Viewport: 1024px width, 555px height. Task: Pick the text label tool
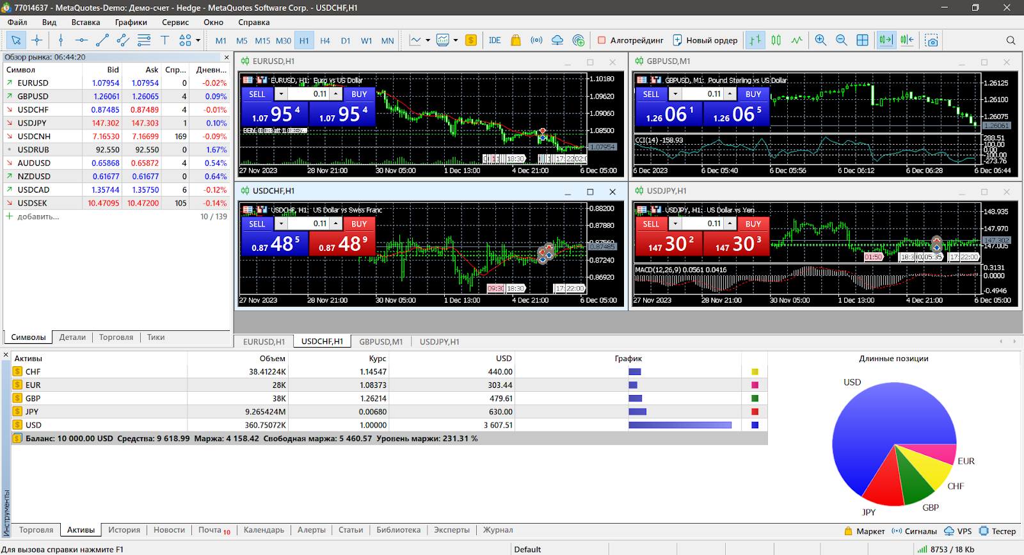pyautogui.click(x=164, y=40)
